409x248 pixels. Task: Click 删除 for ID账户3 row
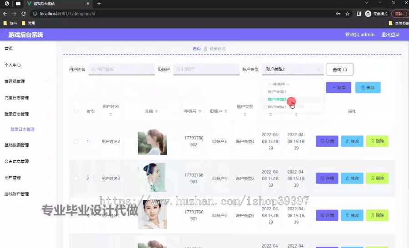[x=377, y=215]
